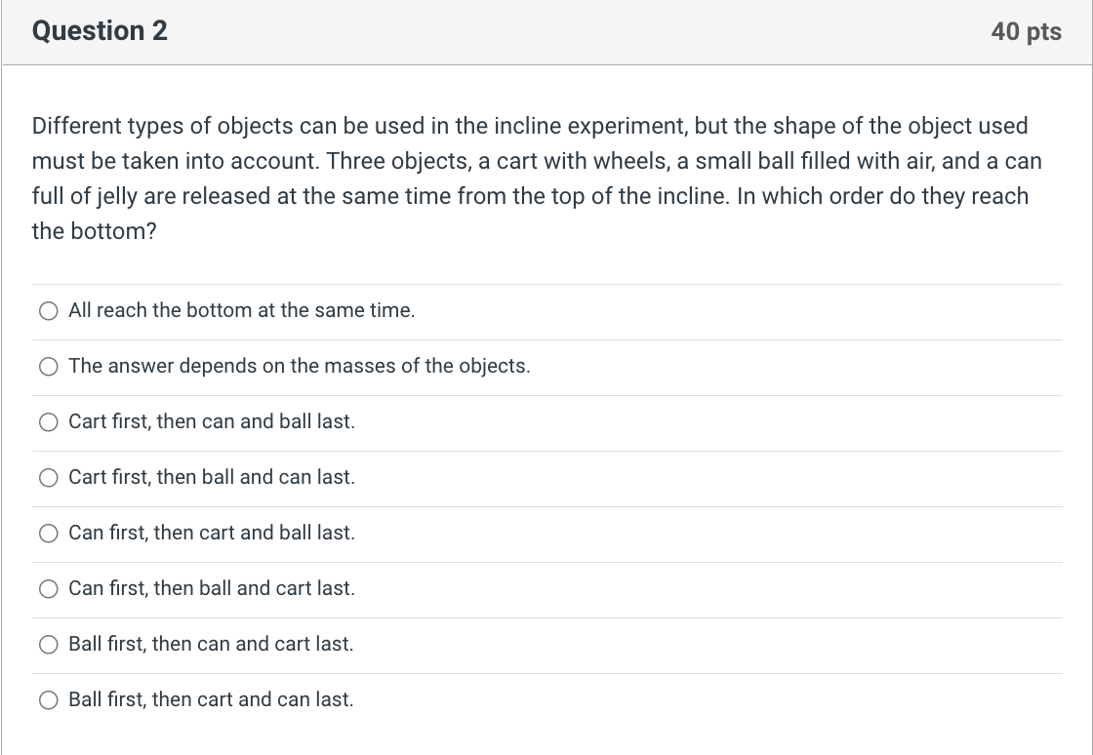Screen dimensions: 1093x755
Task: Choose the 'depends on the masses' radio button
Action: 48,367
